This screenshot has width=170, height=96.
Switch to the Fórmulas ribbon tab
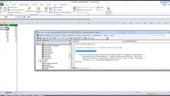point(35,5)
